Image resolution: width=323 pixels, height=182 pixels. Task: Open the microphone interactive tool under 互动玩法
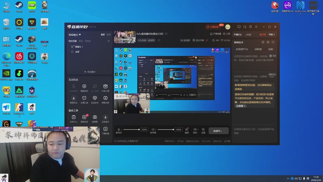73,88
